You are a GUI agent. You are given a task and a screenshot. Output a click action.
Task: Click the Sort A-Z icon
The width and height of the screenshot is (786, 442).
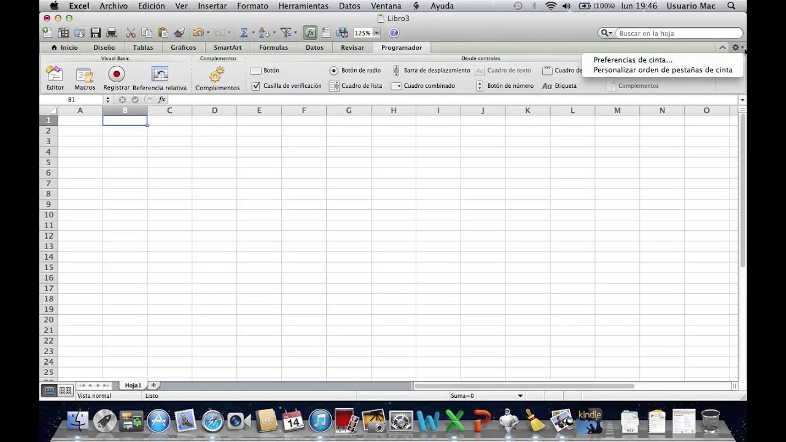click(264, 33)
